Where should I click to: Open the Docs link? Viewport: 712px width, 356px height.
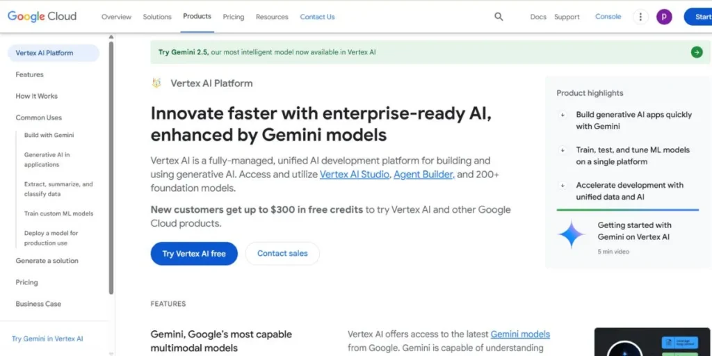pyautogui.click(x=538, y=17)
